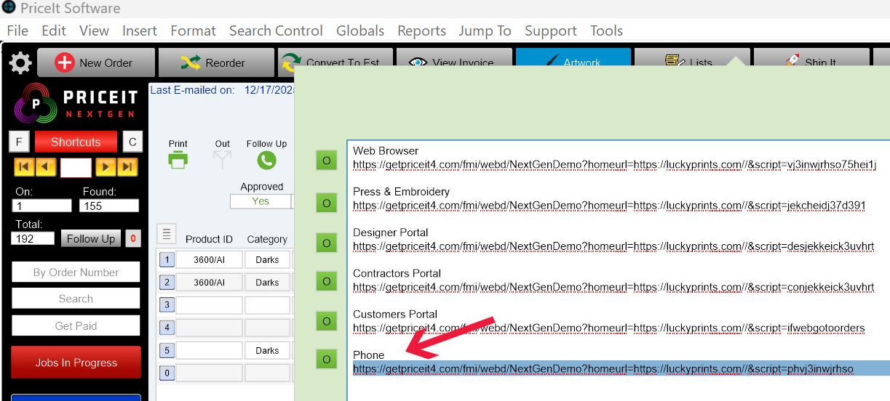This screenshot has width=890, height=401.
Task: Click the Contractors Portal URL link
Action: pyautogui.click(x=613, y=288)
